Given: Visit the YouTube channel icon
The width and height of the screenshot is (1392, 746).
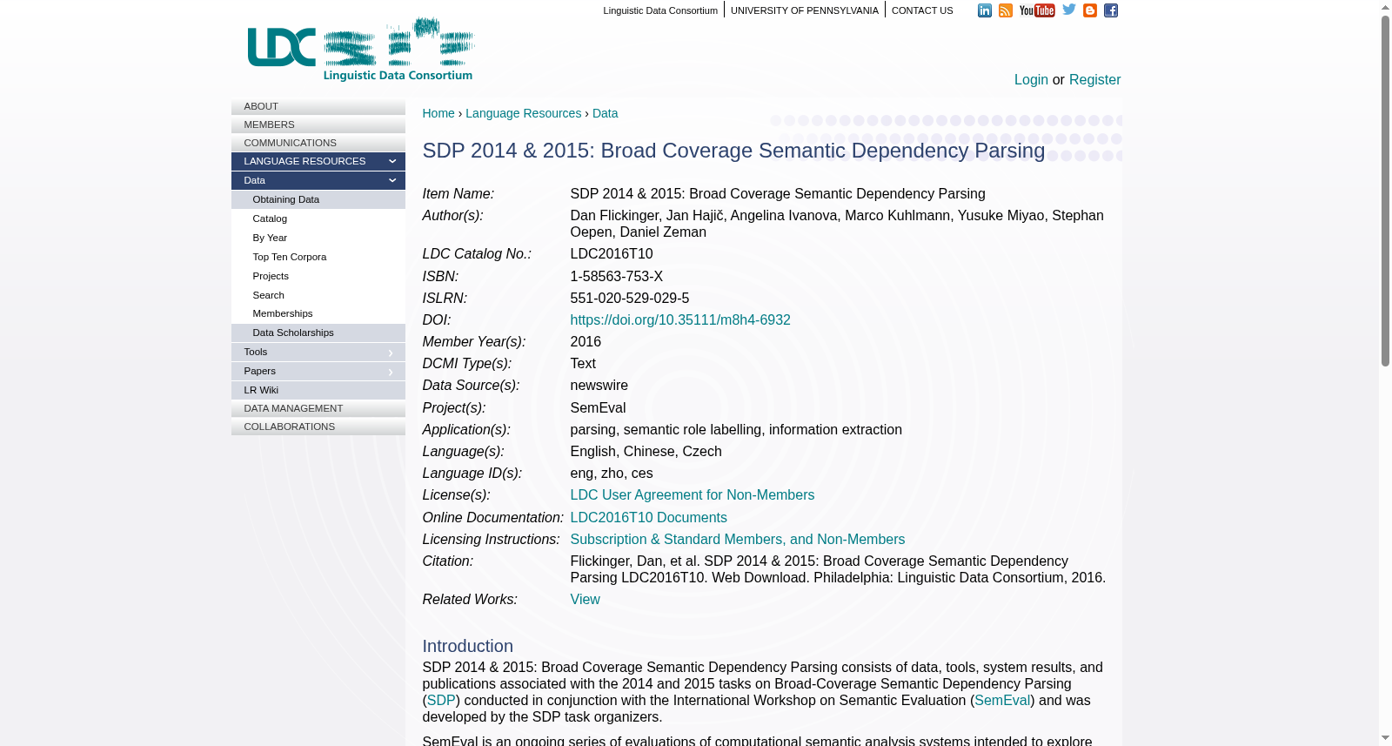Looking at the screenshot, I should pyautogui.click(x=1037, y=10).
